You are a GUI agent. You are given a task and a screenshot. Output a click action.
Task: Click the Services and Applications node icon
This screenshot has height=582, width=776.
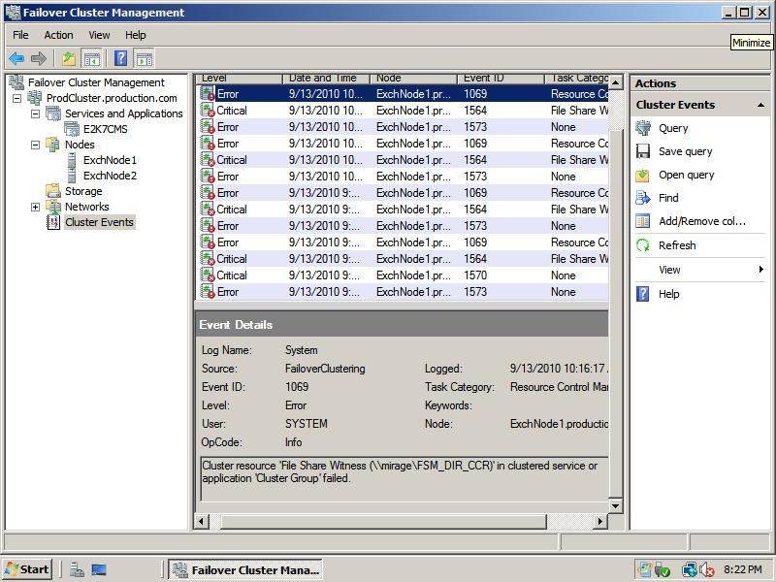click(53, 113)
